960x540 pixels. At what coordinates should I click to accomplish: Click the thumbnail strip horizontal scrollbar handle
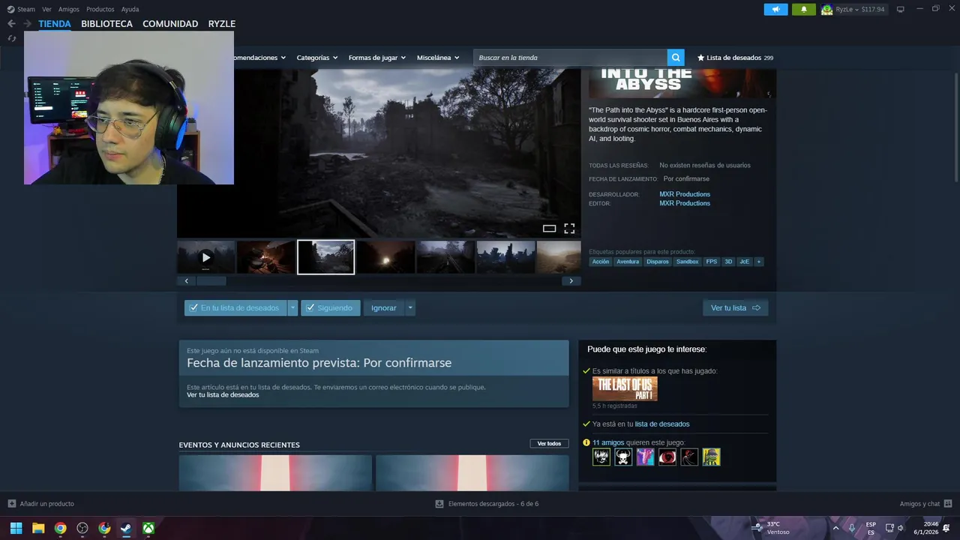(211, 281)
